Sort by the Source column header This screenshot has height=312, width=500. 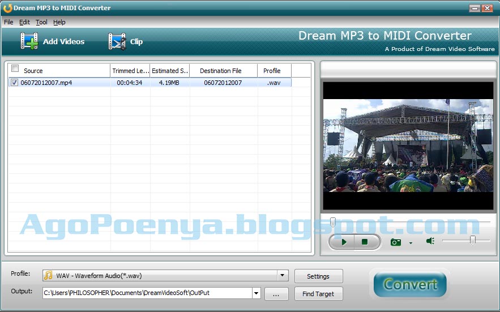[59, 71]
